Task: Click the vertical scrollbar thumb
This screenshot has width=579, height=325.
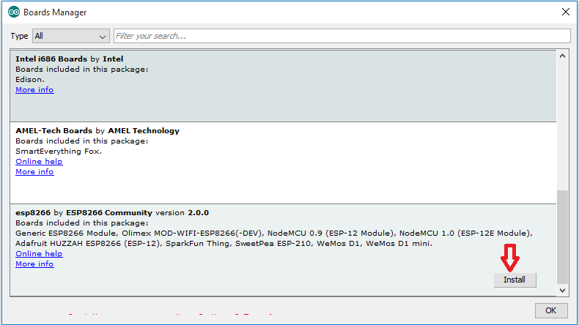Action: 562,236
